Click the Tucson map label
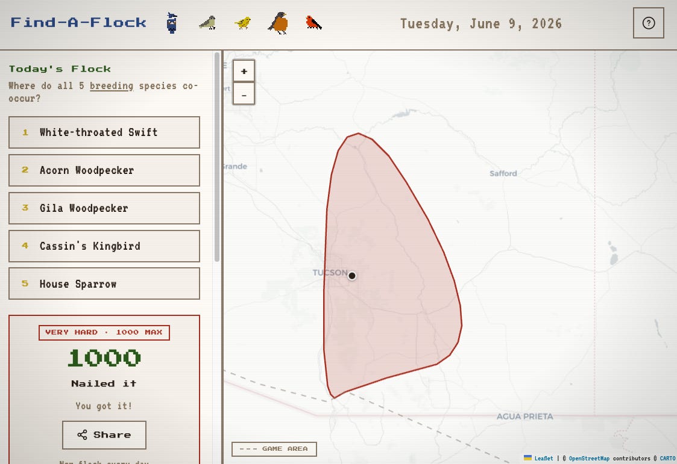Screen dimensions: 677x464 (330, 273)
